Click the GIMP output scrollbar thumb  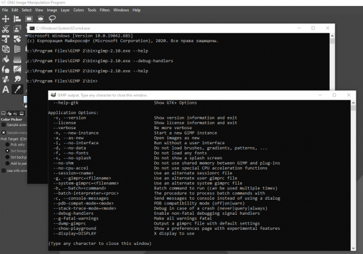[353, 108]
